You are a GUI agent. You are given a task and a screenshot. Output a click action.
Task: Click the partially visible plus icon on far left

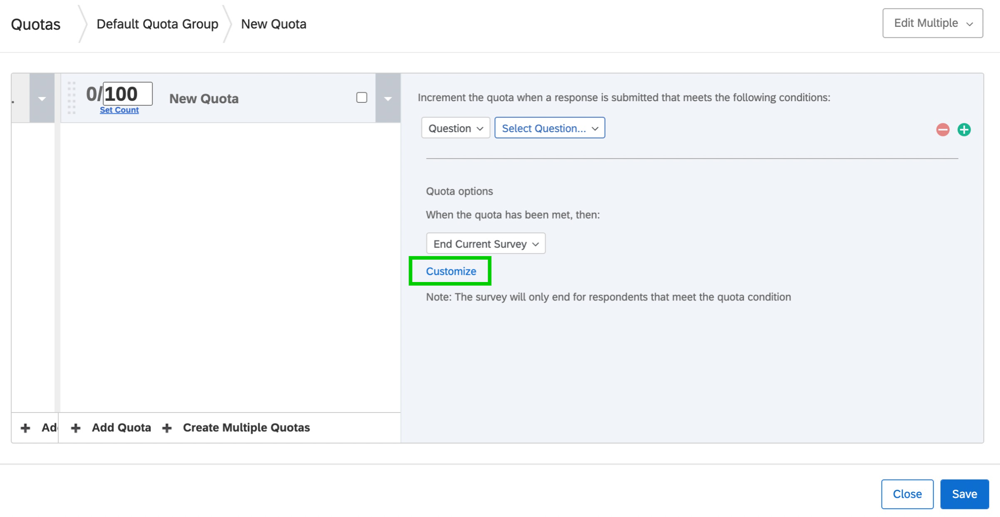25,427
